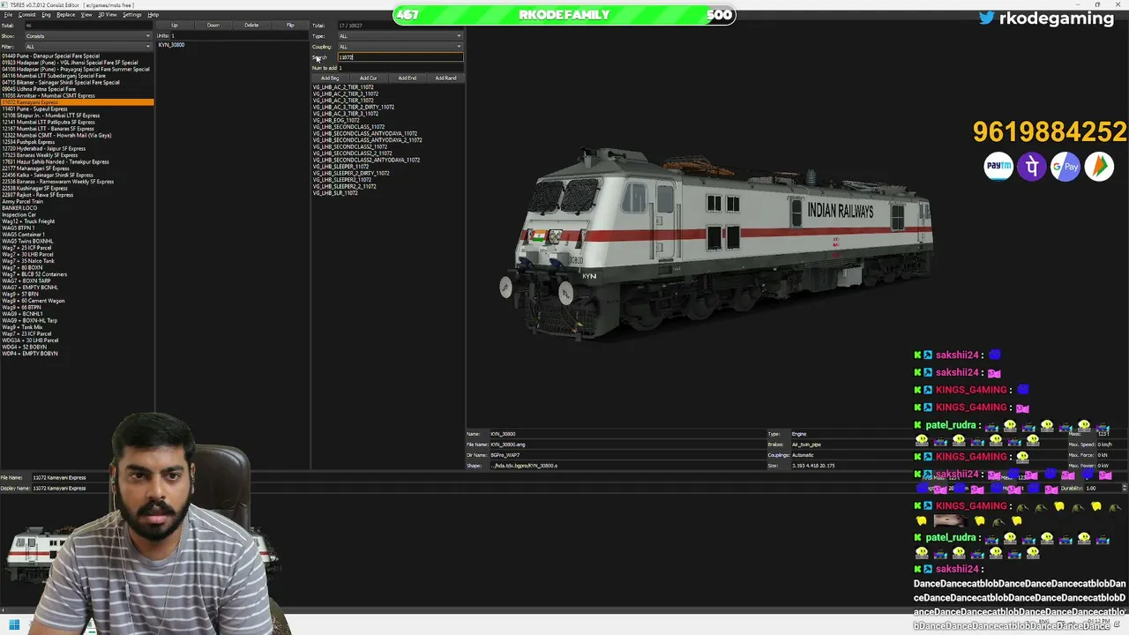Select VG_LHB_SLR_11072 rolling stock
Image resolution: width=1129 pixels, height=635 pixels.
pos(335,193)
